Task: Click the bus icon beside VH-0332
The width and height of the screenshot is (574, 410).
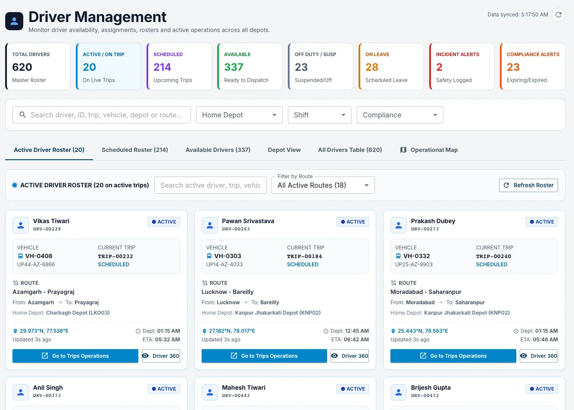Action: click(398, 256)
